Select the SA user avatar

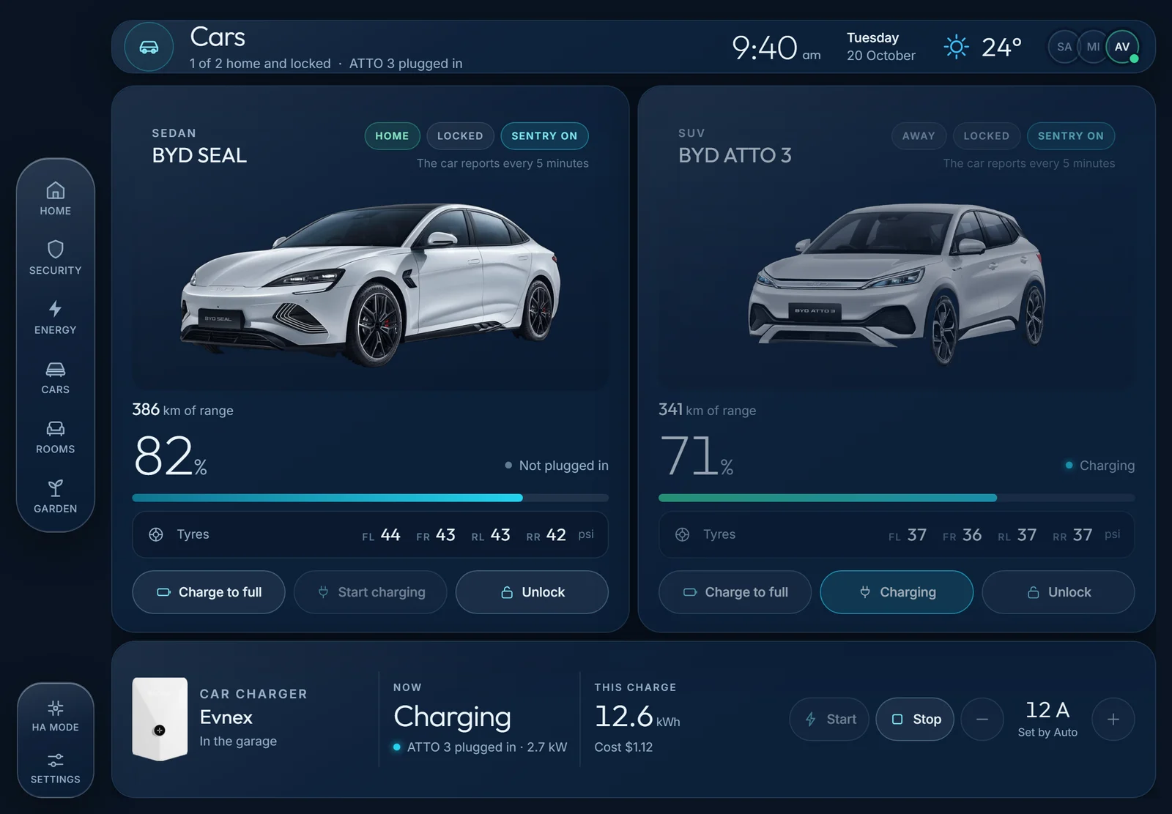coord(1064,47)
